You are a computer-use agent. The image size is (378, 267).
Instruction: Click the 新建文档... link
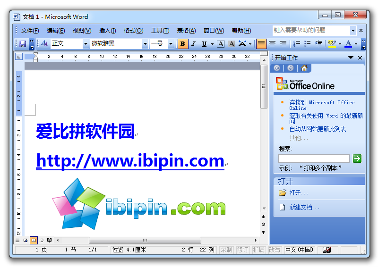click(304, 207)
